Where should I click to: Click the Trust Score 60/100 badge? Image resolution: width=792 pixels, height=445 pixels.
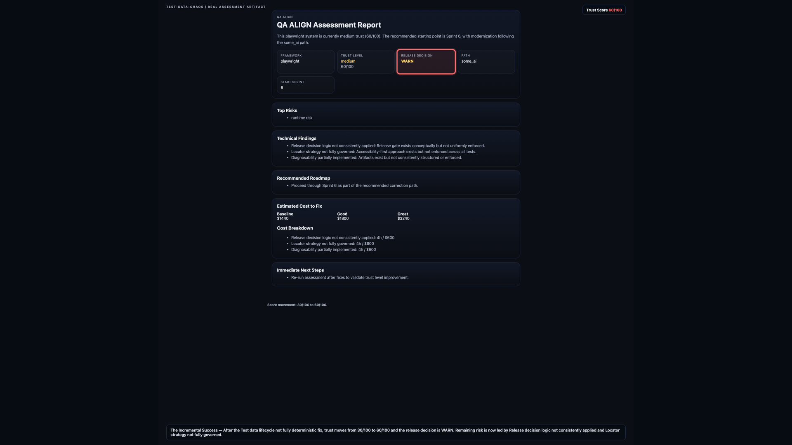[x=604, y=10]
